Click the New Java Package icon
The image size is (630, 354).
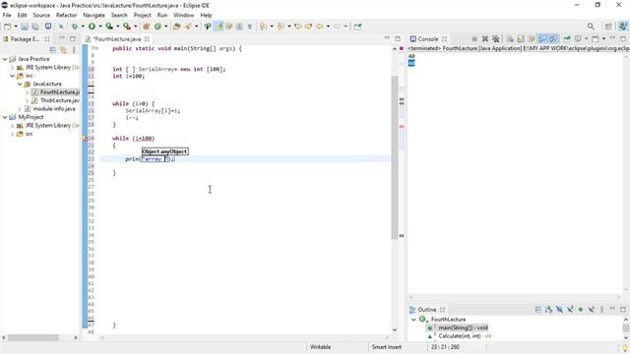pyautogui.click(x=147, y=27)
